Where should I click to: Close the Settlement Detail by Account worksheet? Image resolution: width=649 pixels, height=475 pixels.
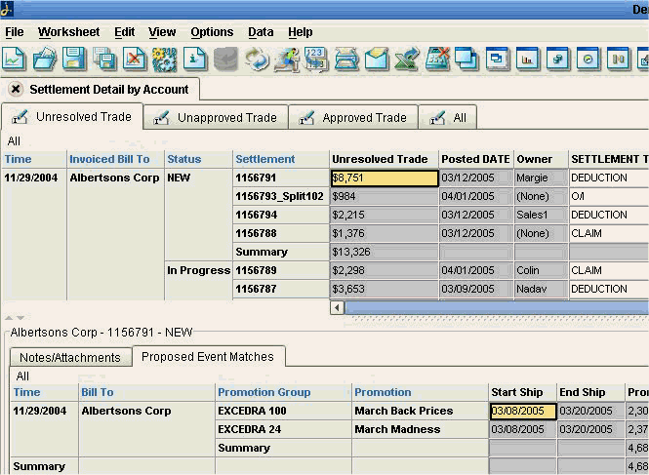(x=16, y=89)
